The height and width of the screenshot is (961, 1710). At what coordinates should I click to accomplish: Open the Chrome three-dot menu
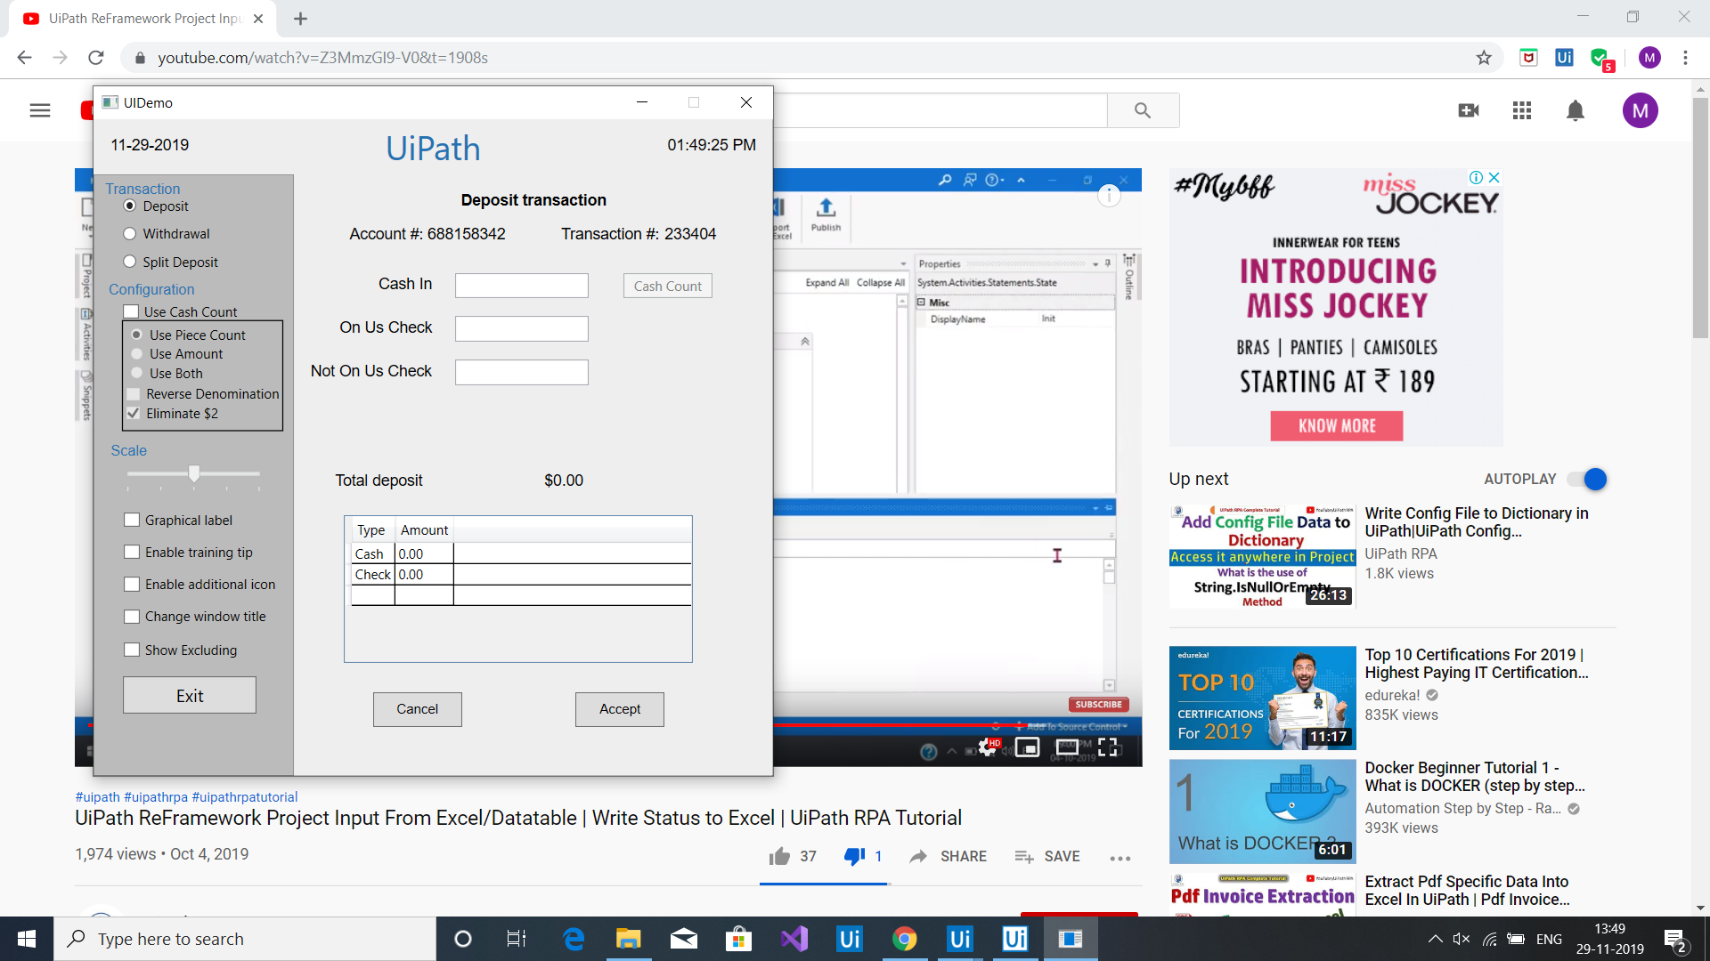click(1685, 58)
